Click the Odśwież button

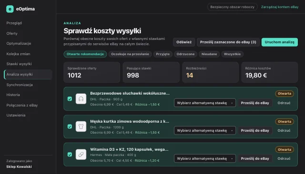point(184,42)
